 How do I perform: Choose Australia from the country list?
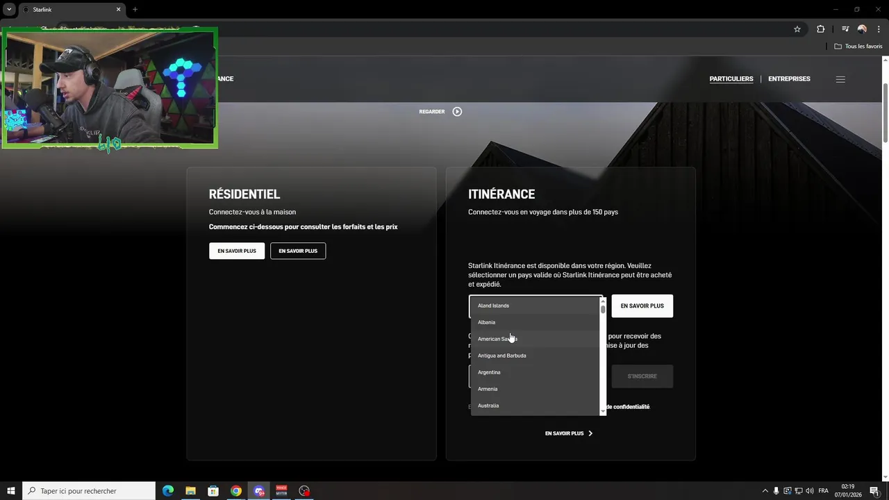click(535, 406)
